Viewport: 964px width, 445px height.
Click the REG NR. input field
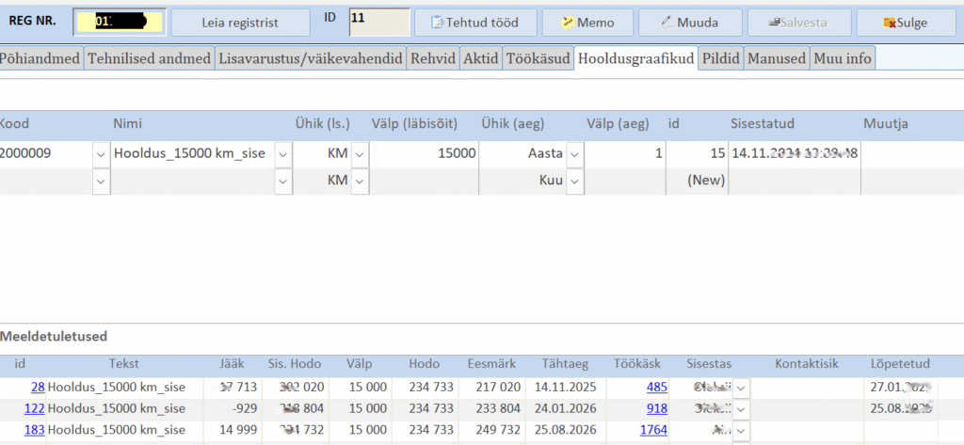[119, 22]
